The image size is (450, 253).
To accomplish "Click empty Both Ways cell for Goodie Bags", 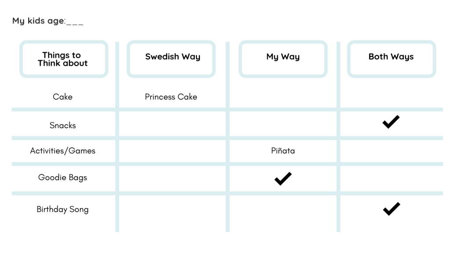I will click(392, 179).
